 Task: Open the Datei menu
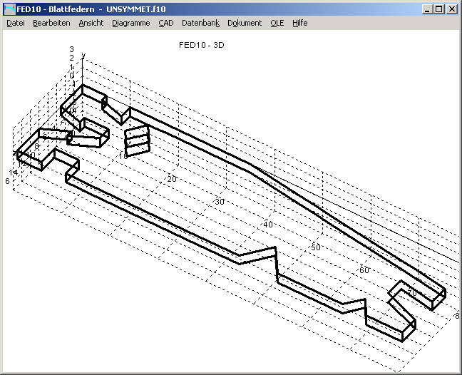pos(16,23)
